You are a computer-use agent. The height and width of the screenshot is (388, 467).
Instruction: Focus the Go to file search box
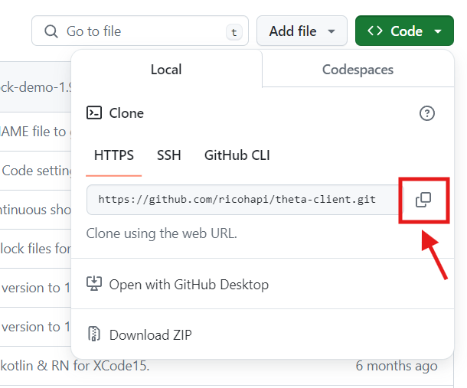point(140,31)
